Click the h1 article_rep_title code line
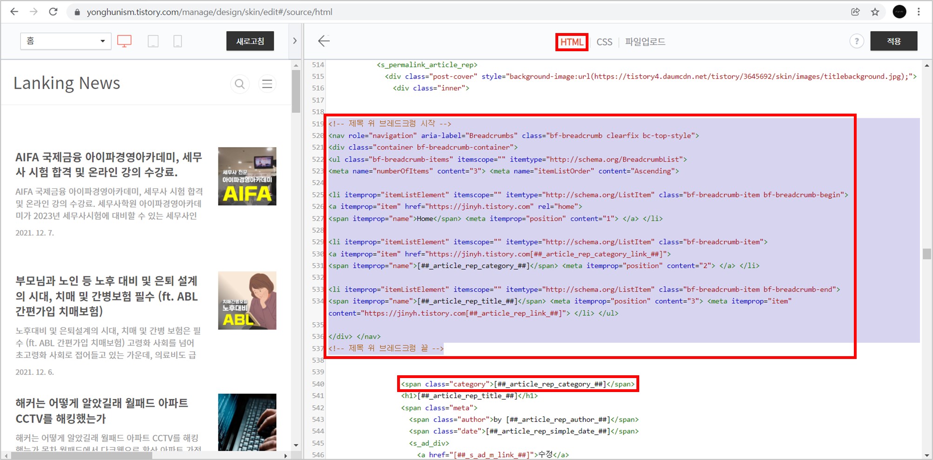 tap(469, 396)
